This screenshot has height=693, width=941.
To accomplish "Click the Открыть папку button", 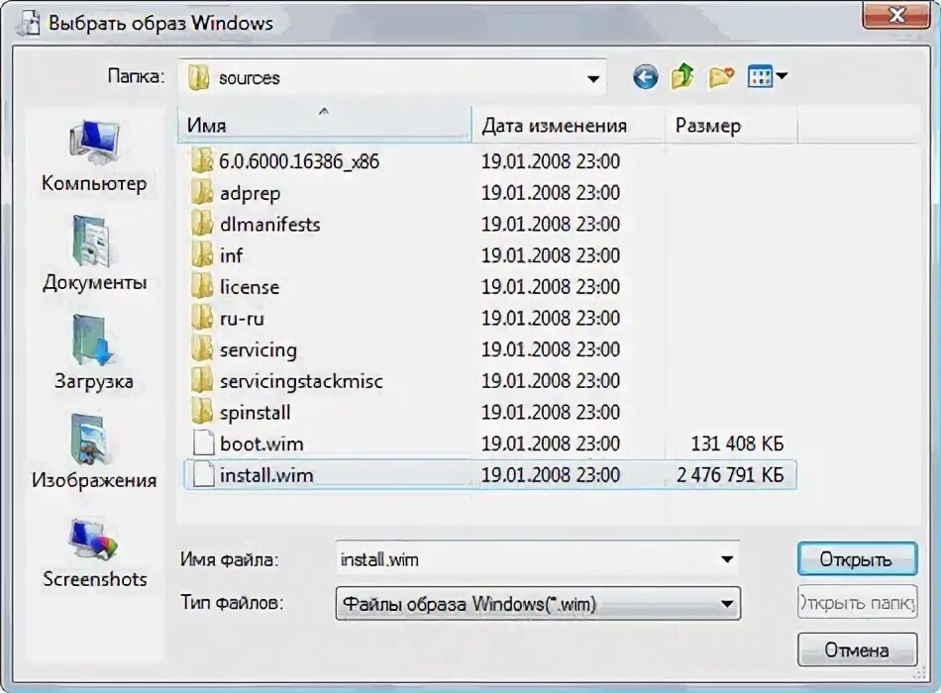I will coord(857,602).
